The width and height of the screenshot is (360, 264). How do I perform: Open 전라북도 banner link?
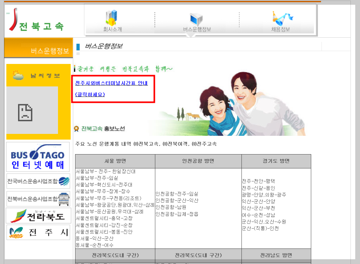point(38,216)
